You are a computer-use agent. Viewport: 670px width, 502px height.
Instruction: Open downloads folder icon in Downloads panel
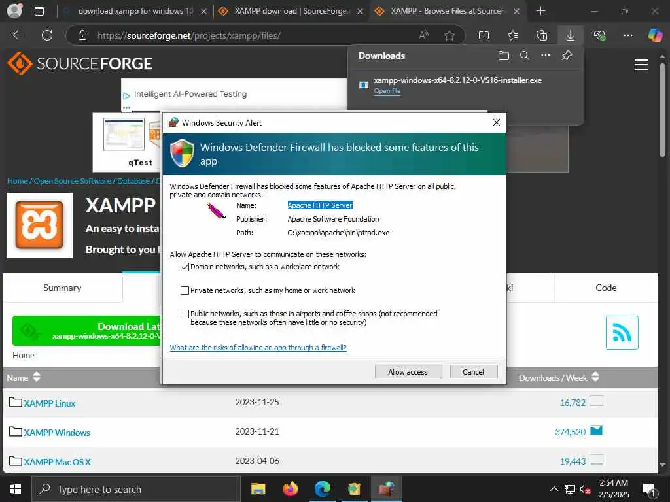504,56
